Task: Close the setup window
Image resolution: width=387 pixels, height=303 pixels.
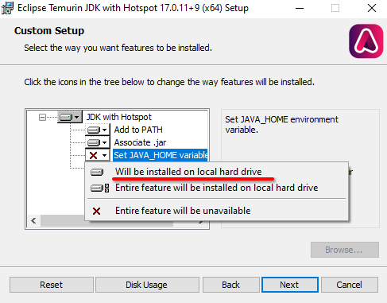Action: coord(372,8)
